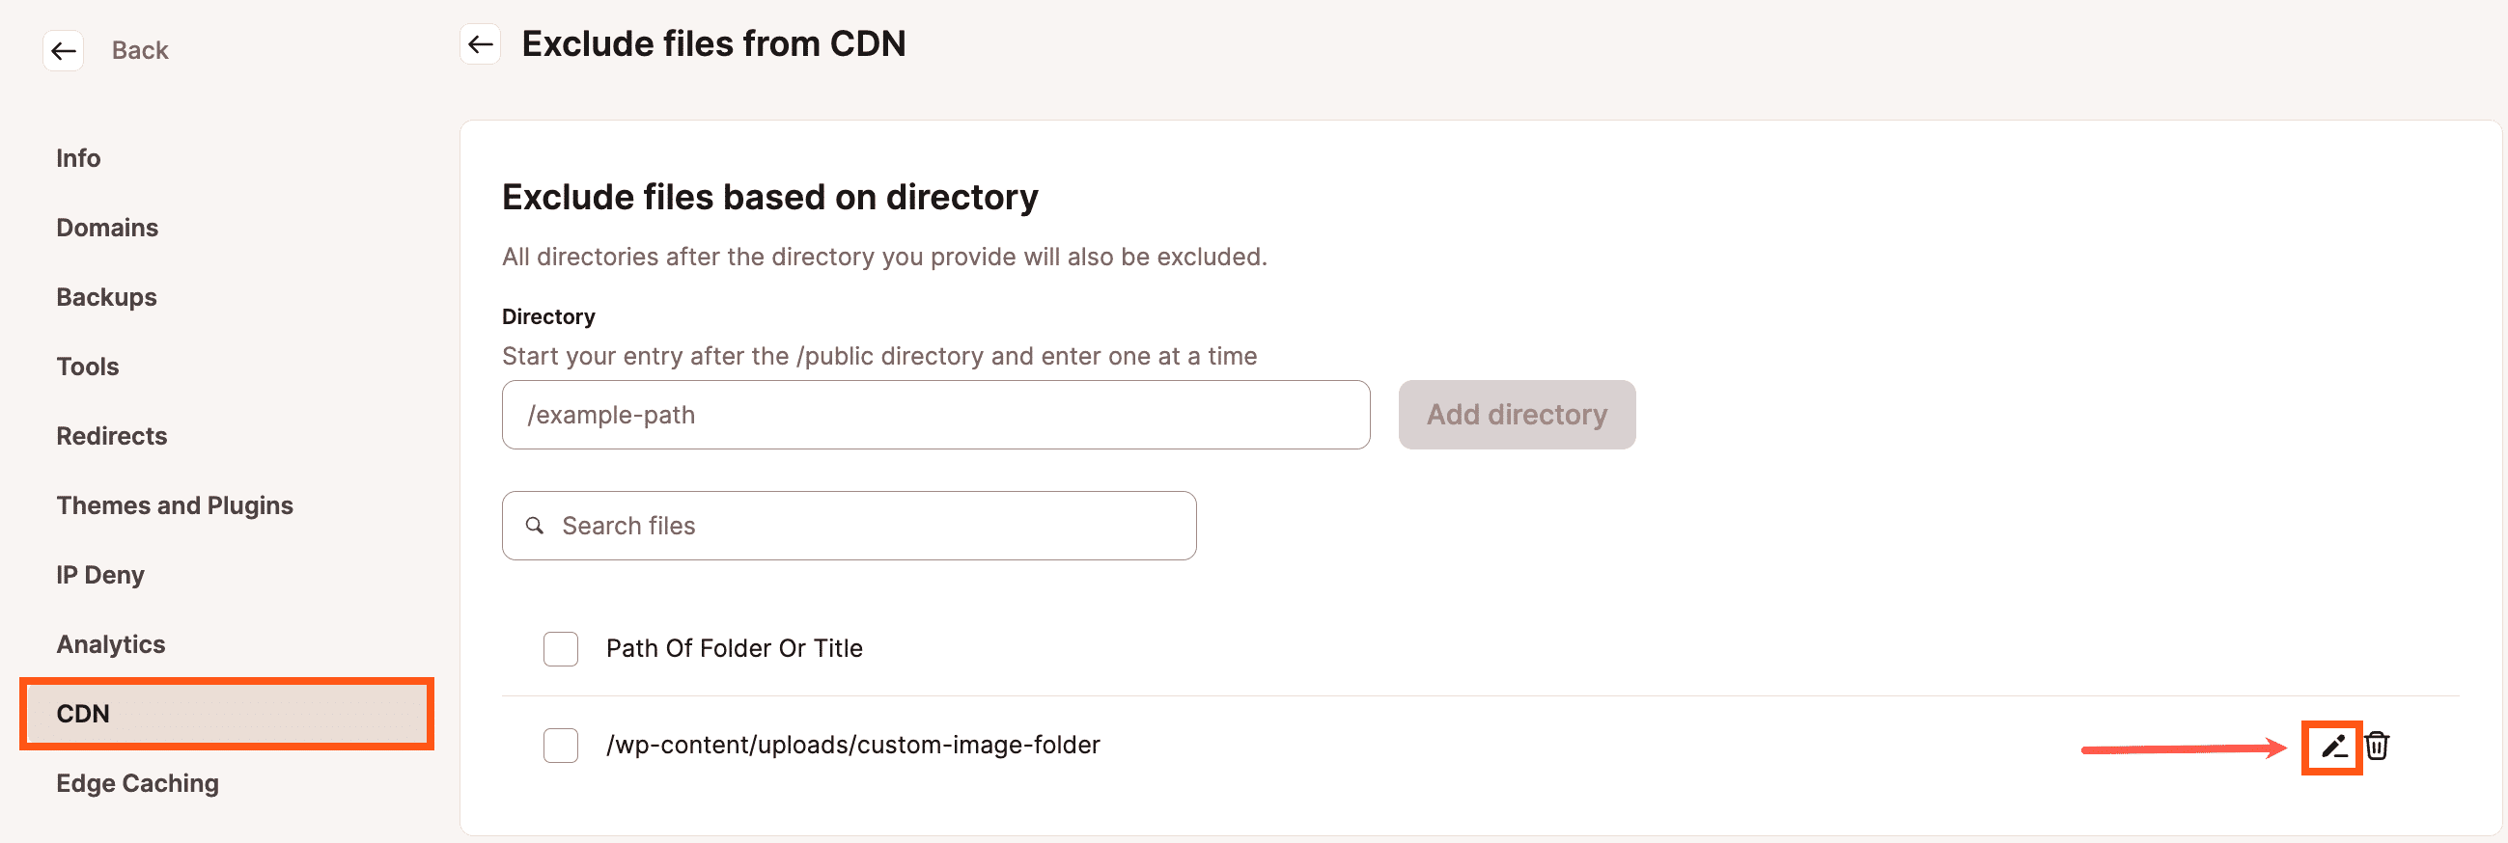Check the Path Of Folder Or Title checkbox
Viewport: 2508px width, 843px height.
coord(560,648)
